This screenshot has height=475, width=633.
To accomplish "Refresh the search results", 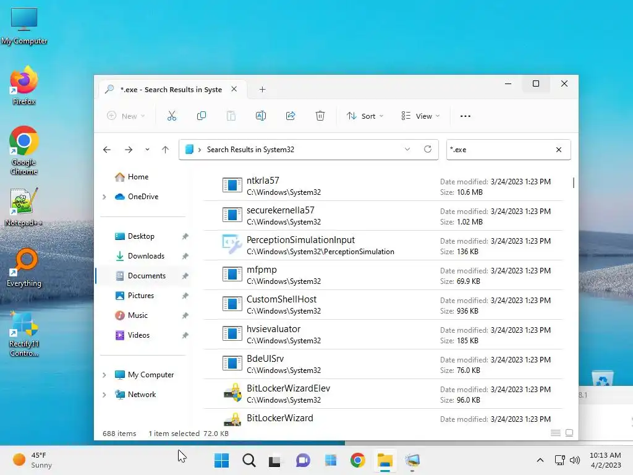I will click(428, 150).
